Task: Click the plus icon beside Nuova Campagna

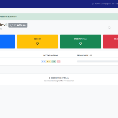Action: (x=93, y=4)
